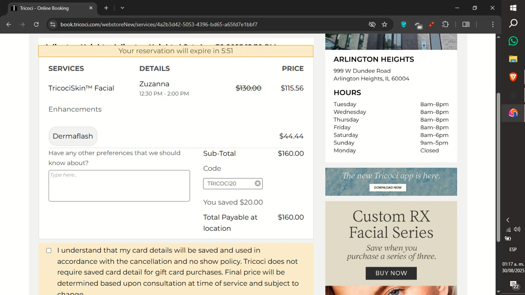Image resolution: width=525 pixels, height=295 pixels.
Task: Click the Download Now app banner button
Action: tap(388, 188)
